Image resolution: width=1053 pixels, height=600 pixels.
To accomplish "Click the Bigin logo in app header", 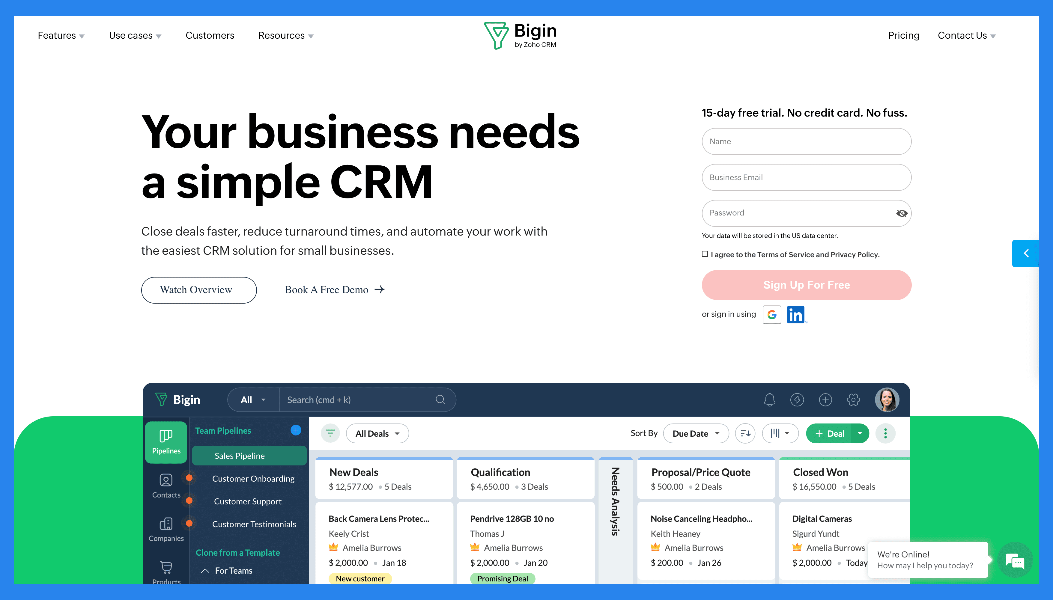I will coord(178,400).
